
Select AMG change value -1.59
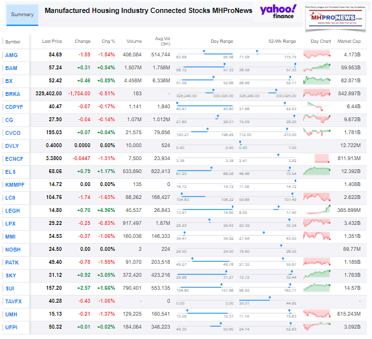point(84,54)
